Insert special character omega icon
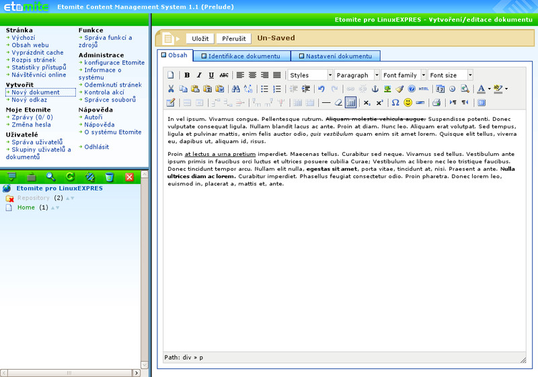The width and height of the screenshot is (538, 377). coord(395,102)
